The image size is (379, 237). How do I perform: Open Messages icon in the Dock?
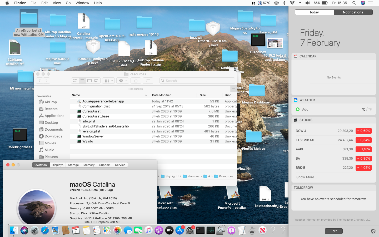(x=128, y=230)
